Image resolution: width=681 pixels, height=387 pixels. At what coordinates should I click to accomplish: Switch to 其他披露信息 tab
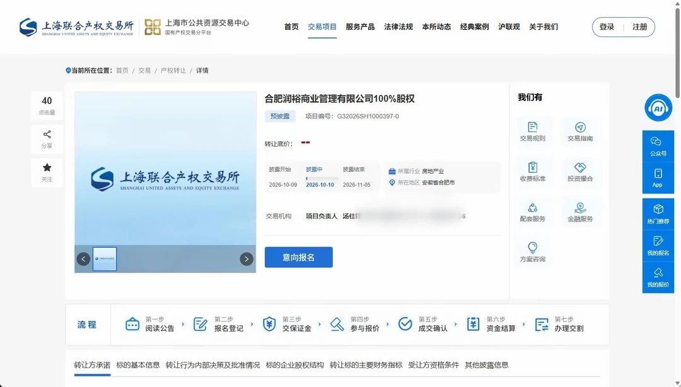(486, 365)
